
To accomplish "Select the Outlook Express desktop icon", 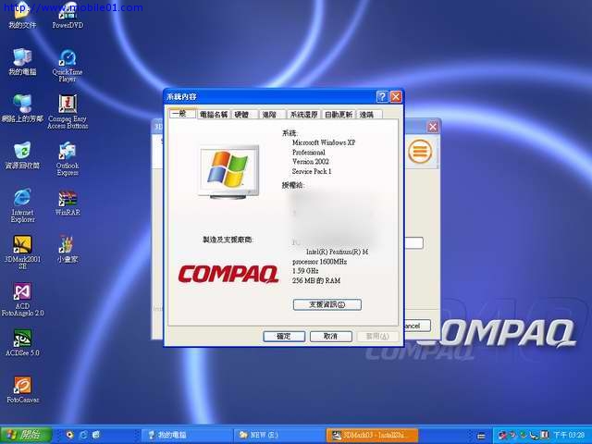I will tap(68, 158).
